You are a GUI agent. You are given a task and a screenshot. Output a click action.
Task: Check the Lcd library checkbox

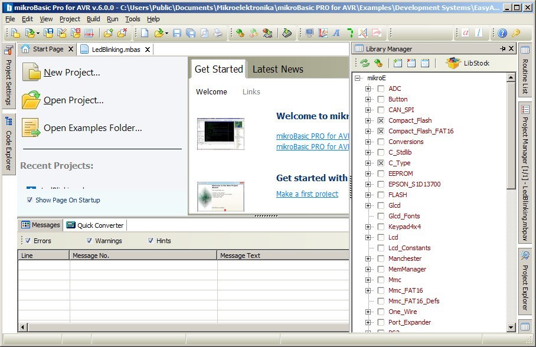tap(381, 237)
